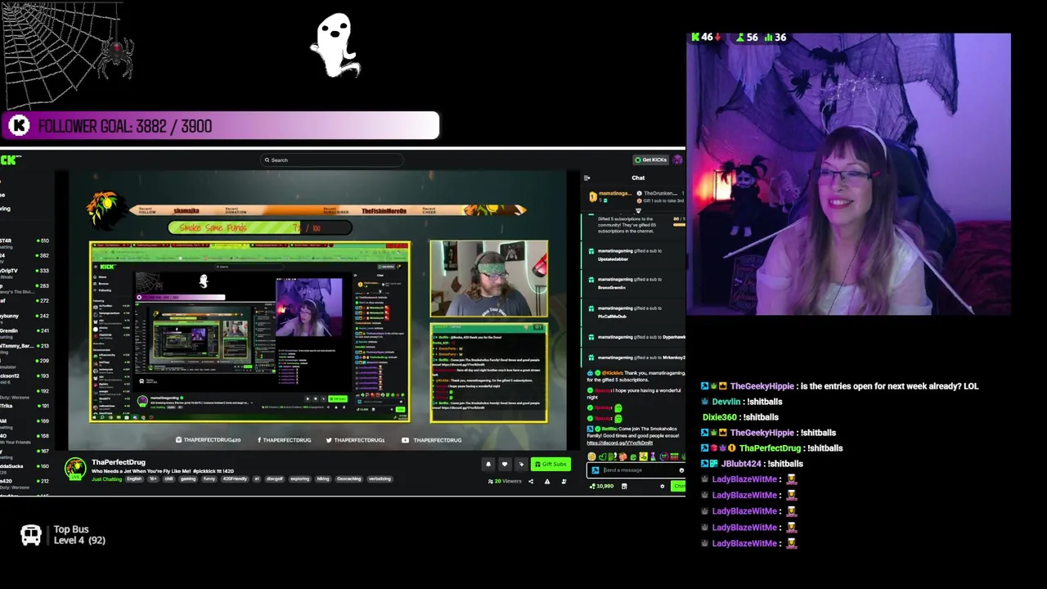Image resolution: width=1047 pixels, height=589 pixels.
Task: Select the discgolf tag
Action: point(274,479)
